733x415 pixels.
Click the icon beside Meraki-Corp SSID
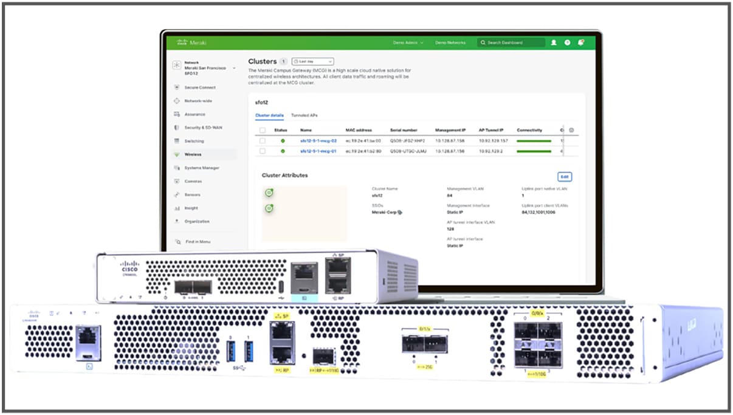400,212
